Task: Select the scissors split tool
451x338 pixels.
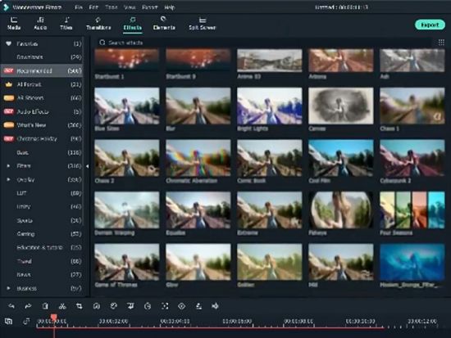Action: point(62,306)
